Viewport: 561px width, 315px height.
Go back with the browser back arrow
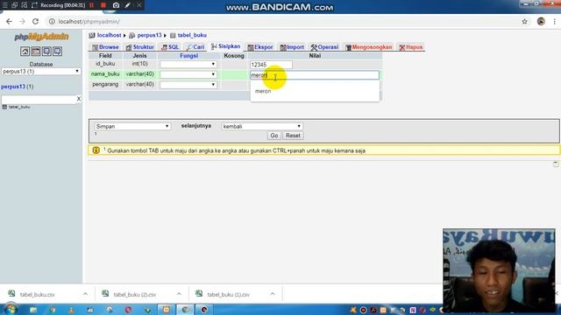(x=9, y=21)
